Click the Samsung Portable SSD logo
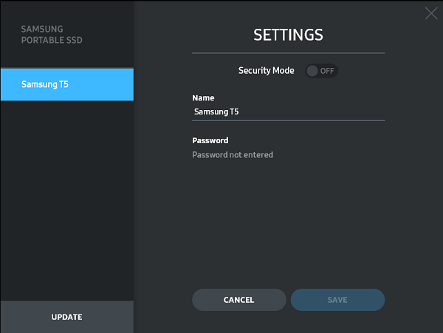Image resolution: width=443 pixels, height=333 pixels. (52, 34)
